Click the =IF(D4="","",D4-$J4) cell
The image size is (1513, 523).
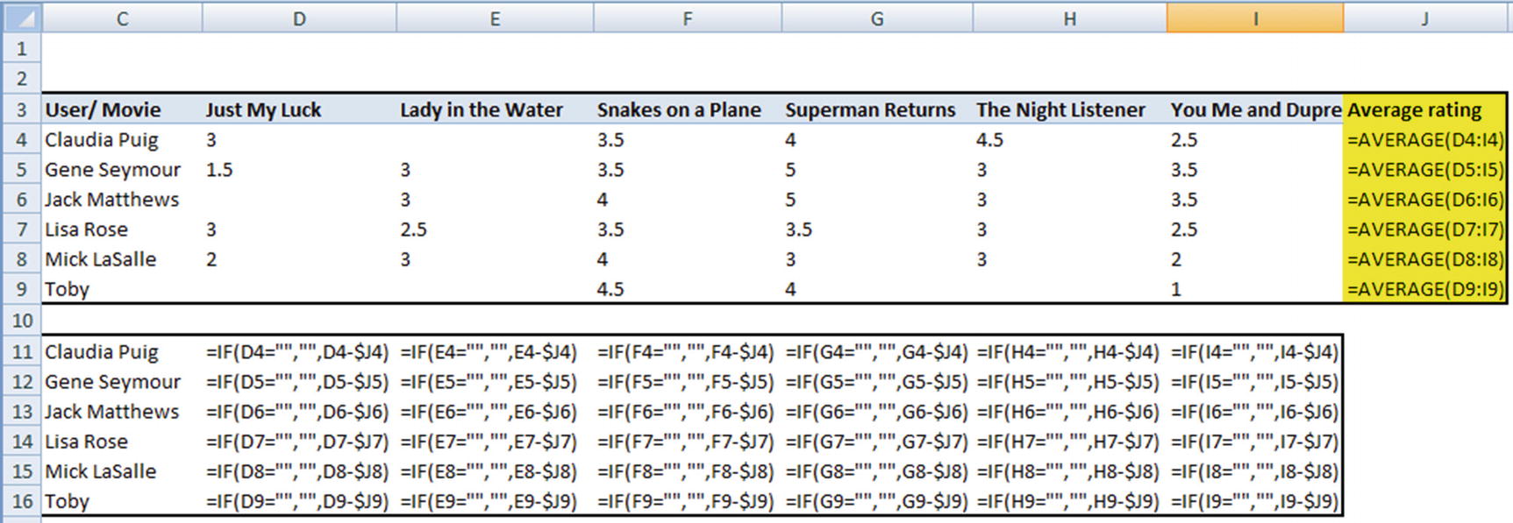pyautogui.click(x=298, y=352)
